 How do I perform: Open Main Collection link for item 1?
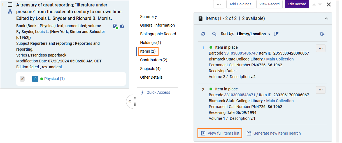[280, 59]
